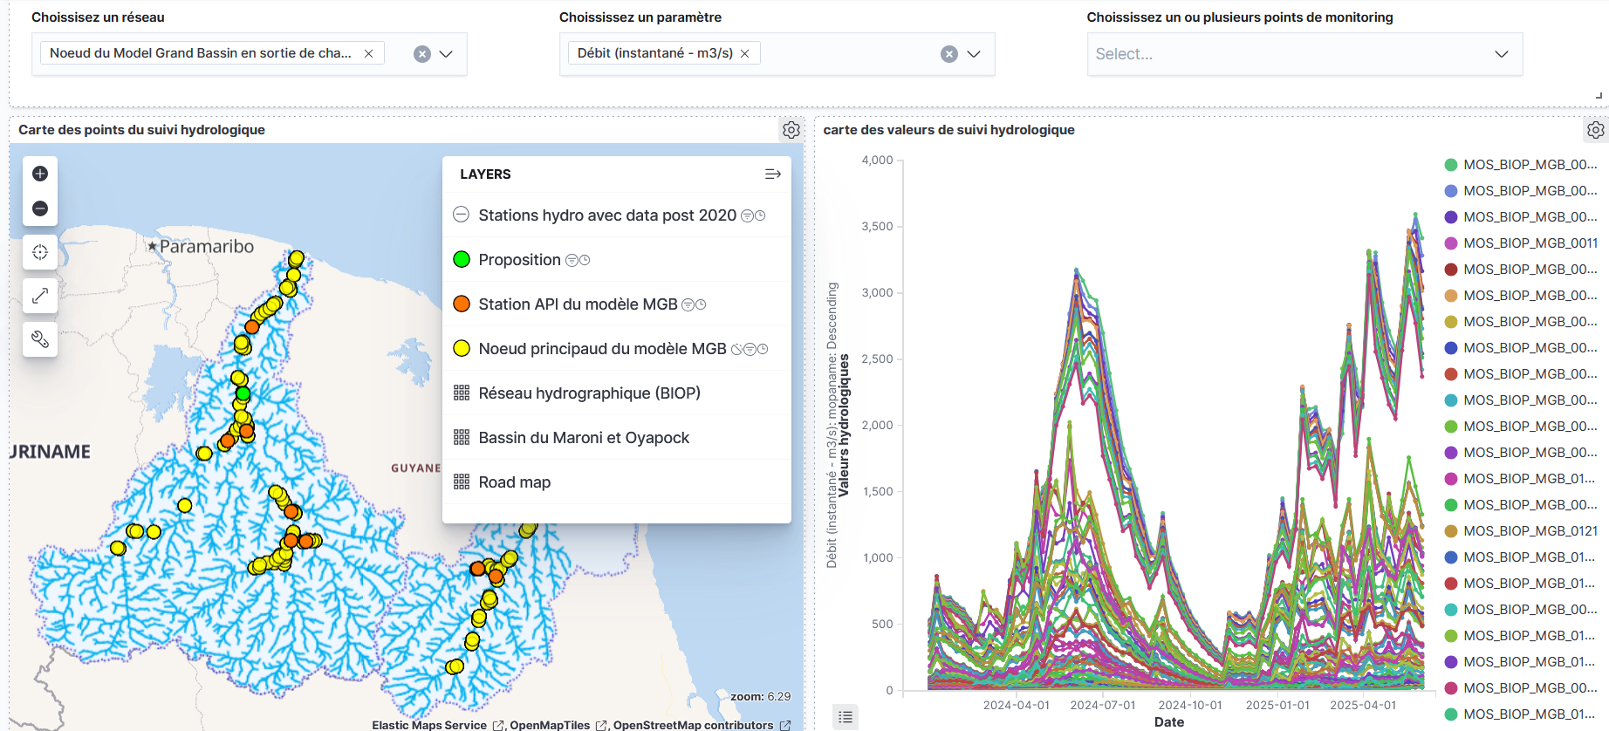Image resolution: width=1609 pixels, height=731 pixels.
Task: Click the zoom: 6.29 indicator
Action: point(760,696)
